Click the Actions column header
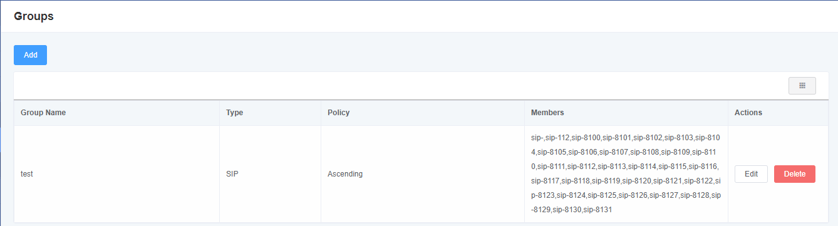The height and width of the screenshot is (226, 838). point(748,113)
